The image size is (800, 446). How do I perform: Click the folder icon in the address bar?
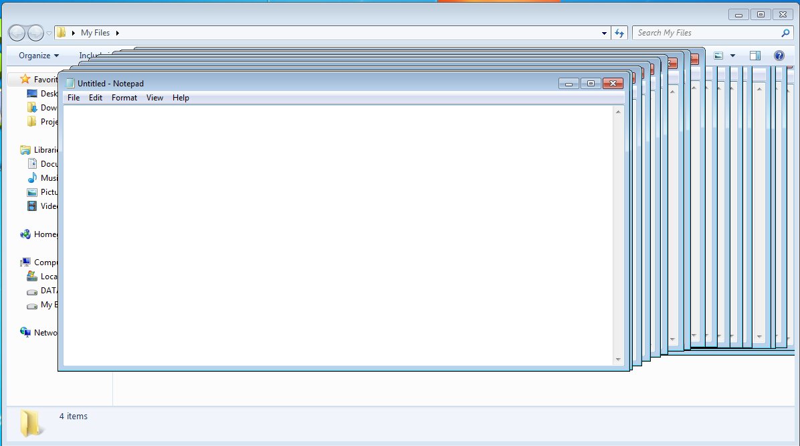(62, 33)
